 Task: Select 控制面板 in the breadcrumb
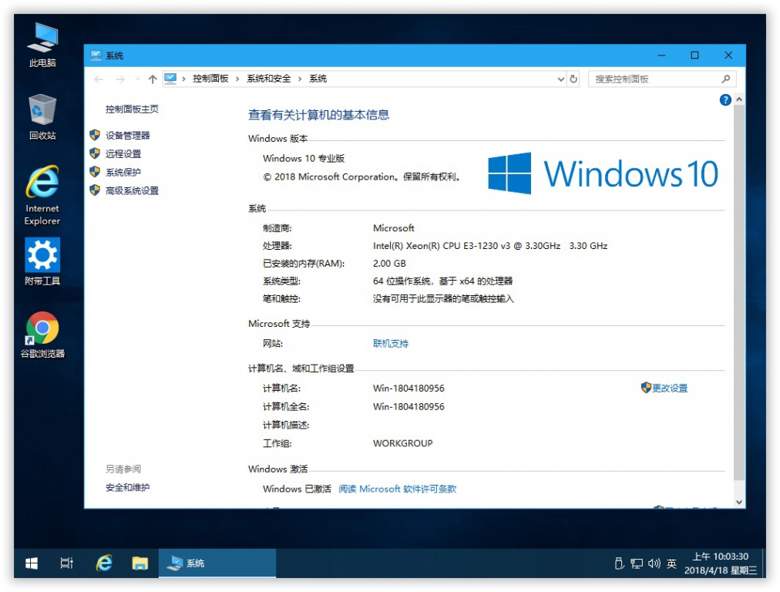click(210, 79)
